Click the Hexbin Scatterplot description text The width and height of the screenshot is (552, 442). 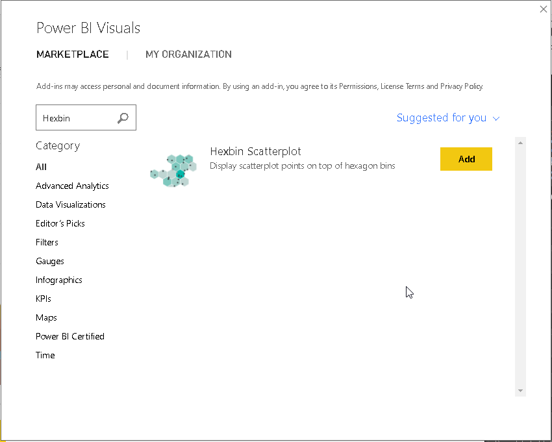303,166
